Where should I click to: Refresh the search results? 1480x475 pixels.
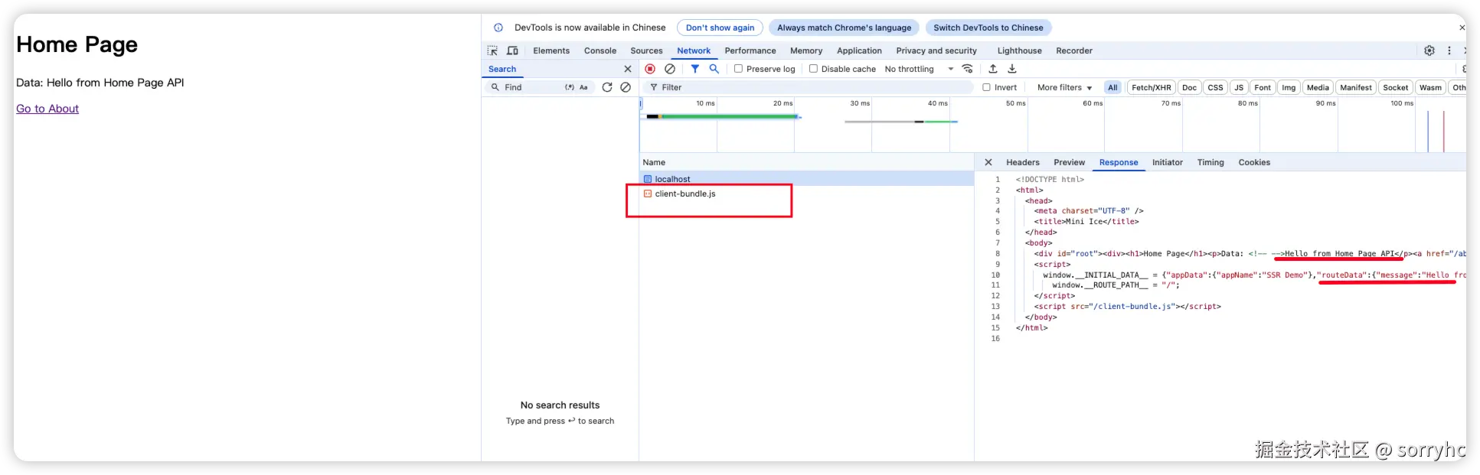pos(607,87)
